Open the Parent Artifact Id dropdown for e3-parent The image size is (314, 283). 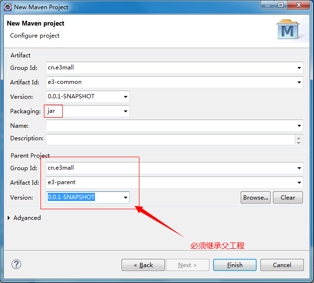click(x=299, y=183)
